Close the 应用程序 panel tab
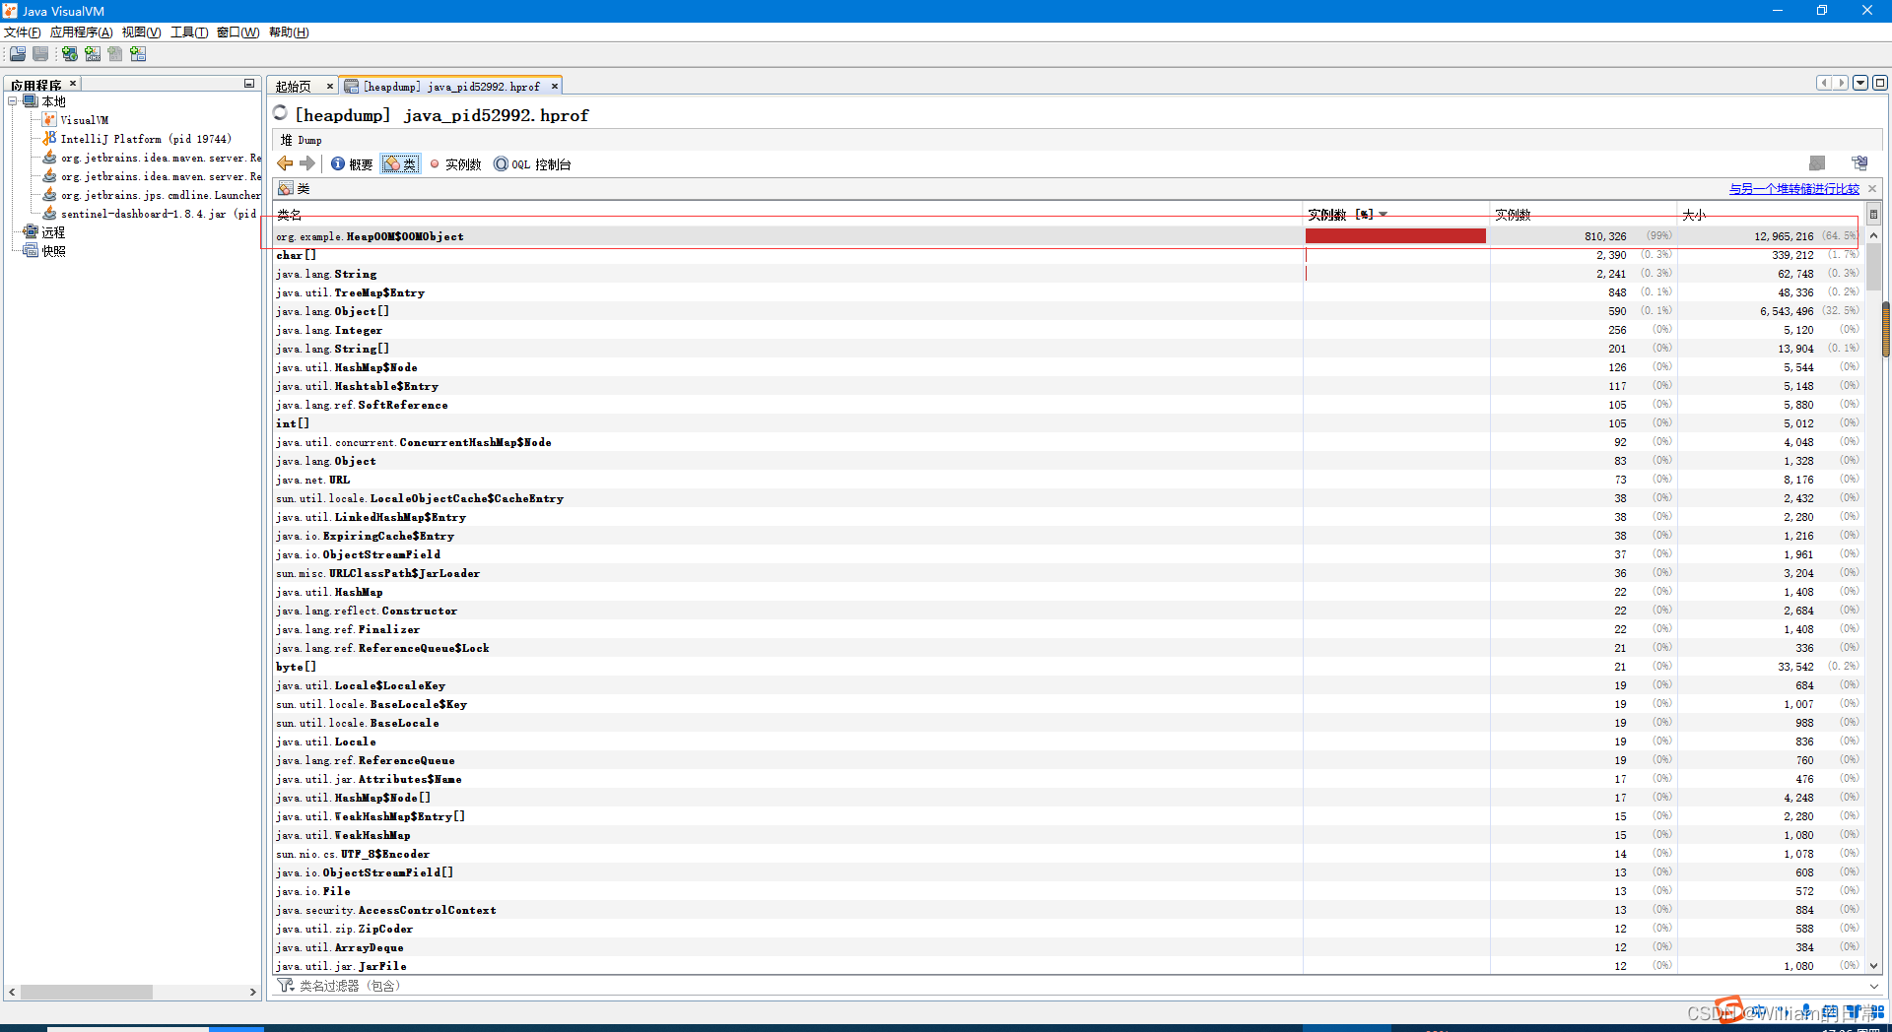This screenshot has width=1892, height=1032. [x=73, y=84]
